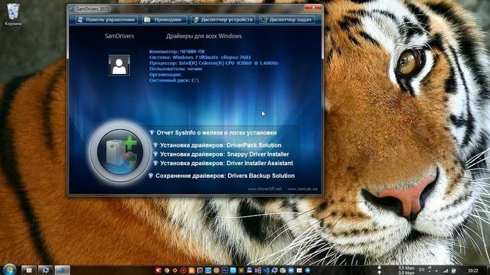Launch Диспетчер устройств button
The image size is (490, 275).
click(x=223, y=20)
